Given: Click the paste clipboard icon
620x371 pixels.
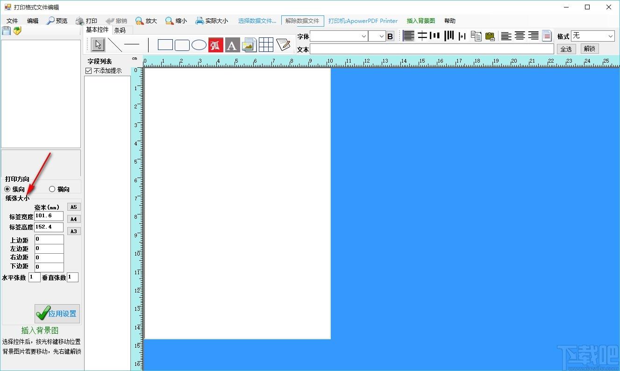Looking at the screenshot, I should click(490, 36).
